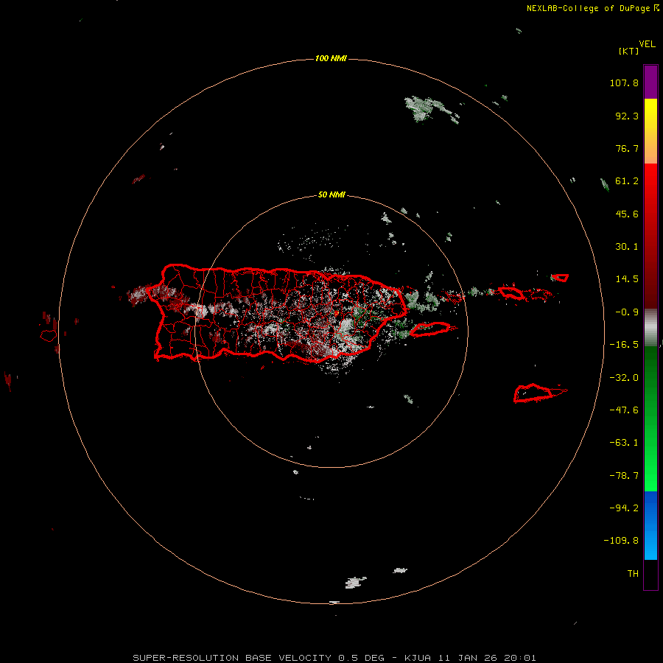Pick the gray near-zero segment of the color bar
663x663 pixels.
point(650,326)
